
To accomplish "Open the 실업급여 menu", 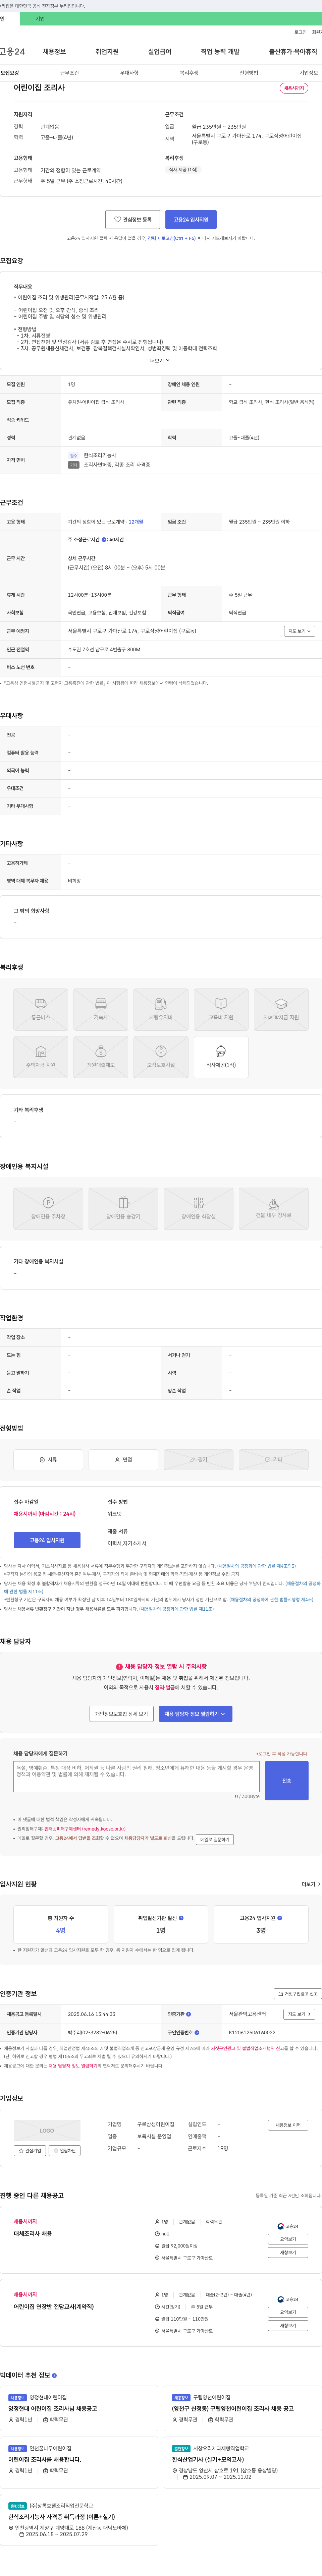I will (160, 51).
